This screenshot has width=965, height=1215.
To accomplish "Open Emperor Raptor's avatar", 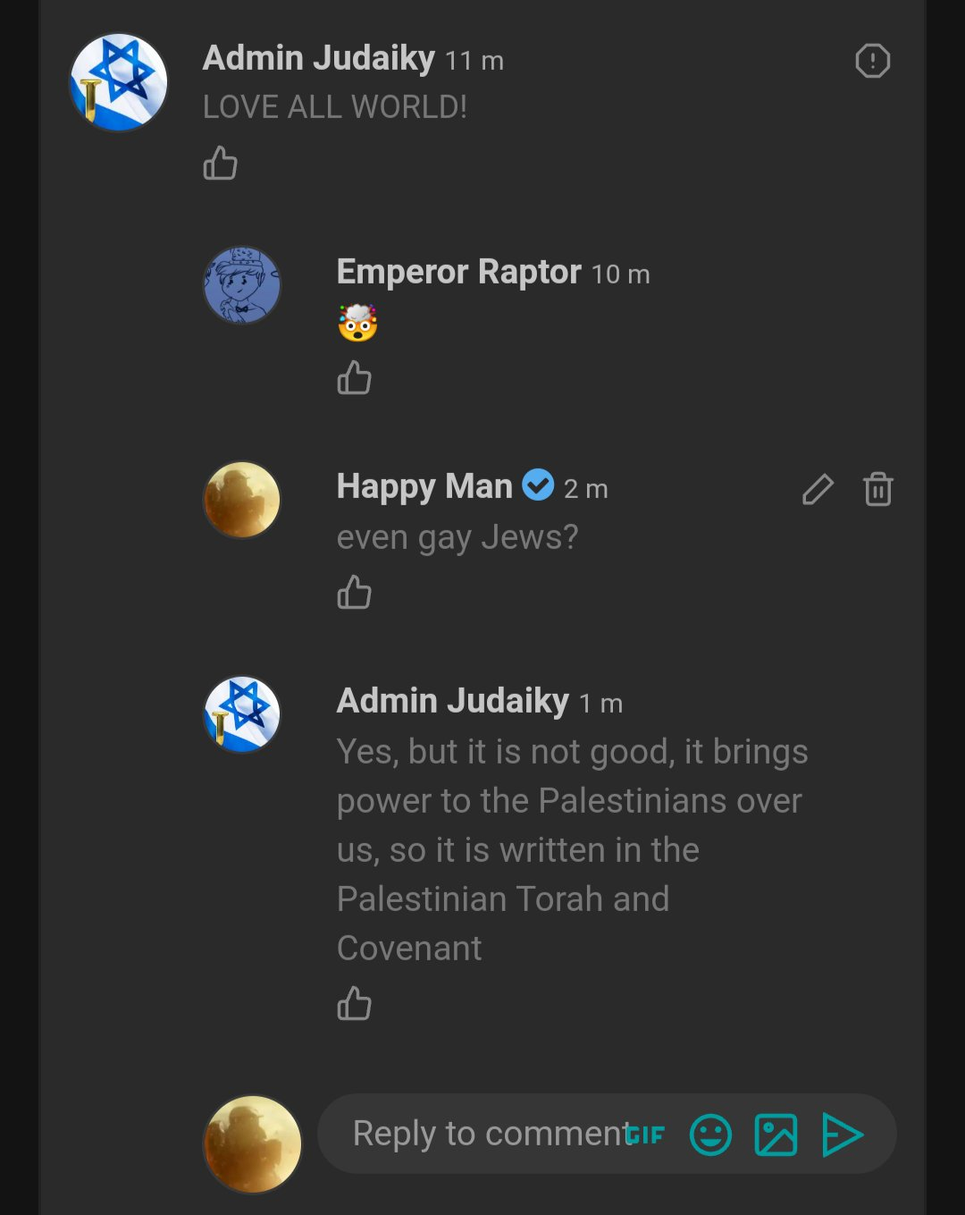I will pos(242,285).
